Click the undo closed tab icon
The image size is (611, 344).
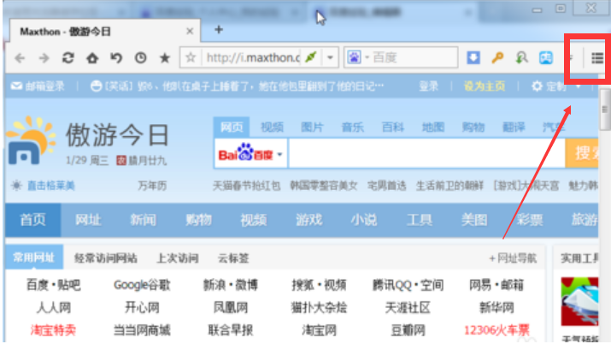point(116,57)
